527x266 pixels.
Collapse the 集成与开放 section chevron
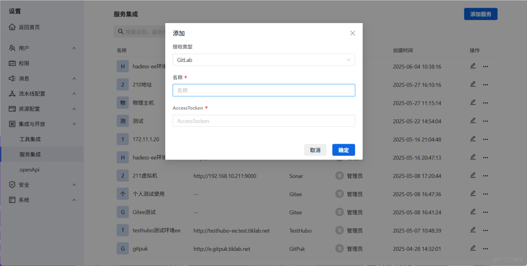point(74,124)
